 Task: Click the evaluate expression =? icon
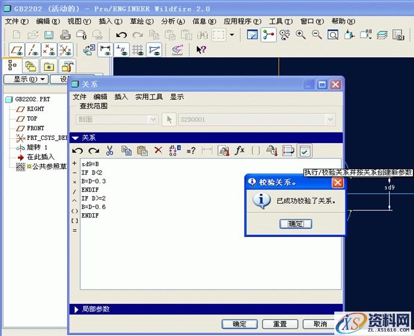(x=191, y=151)
